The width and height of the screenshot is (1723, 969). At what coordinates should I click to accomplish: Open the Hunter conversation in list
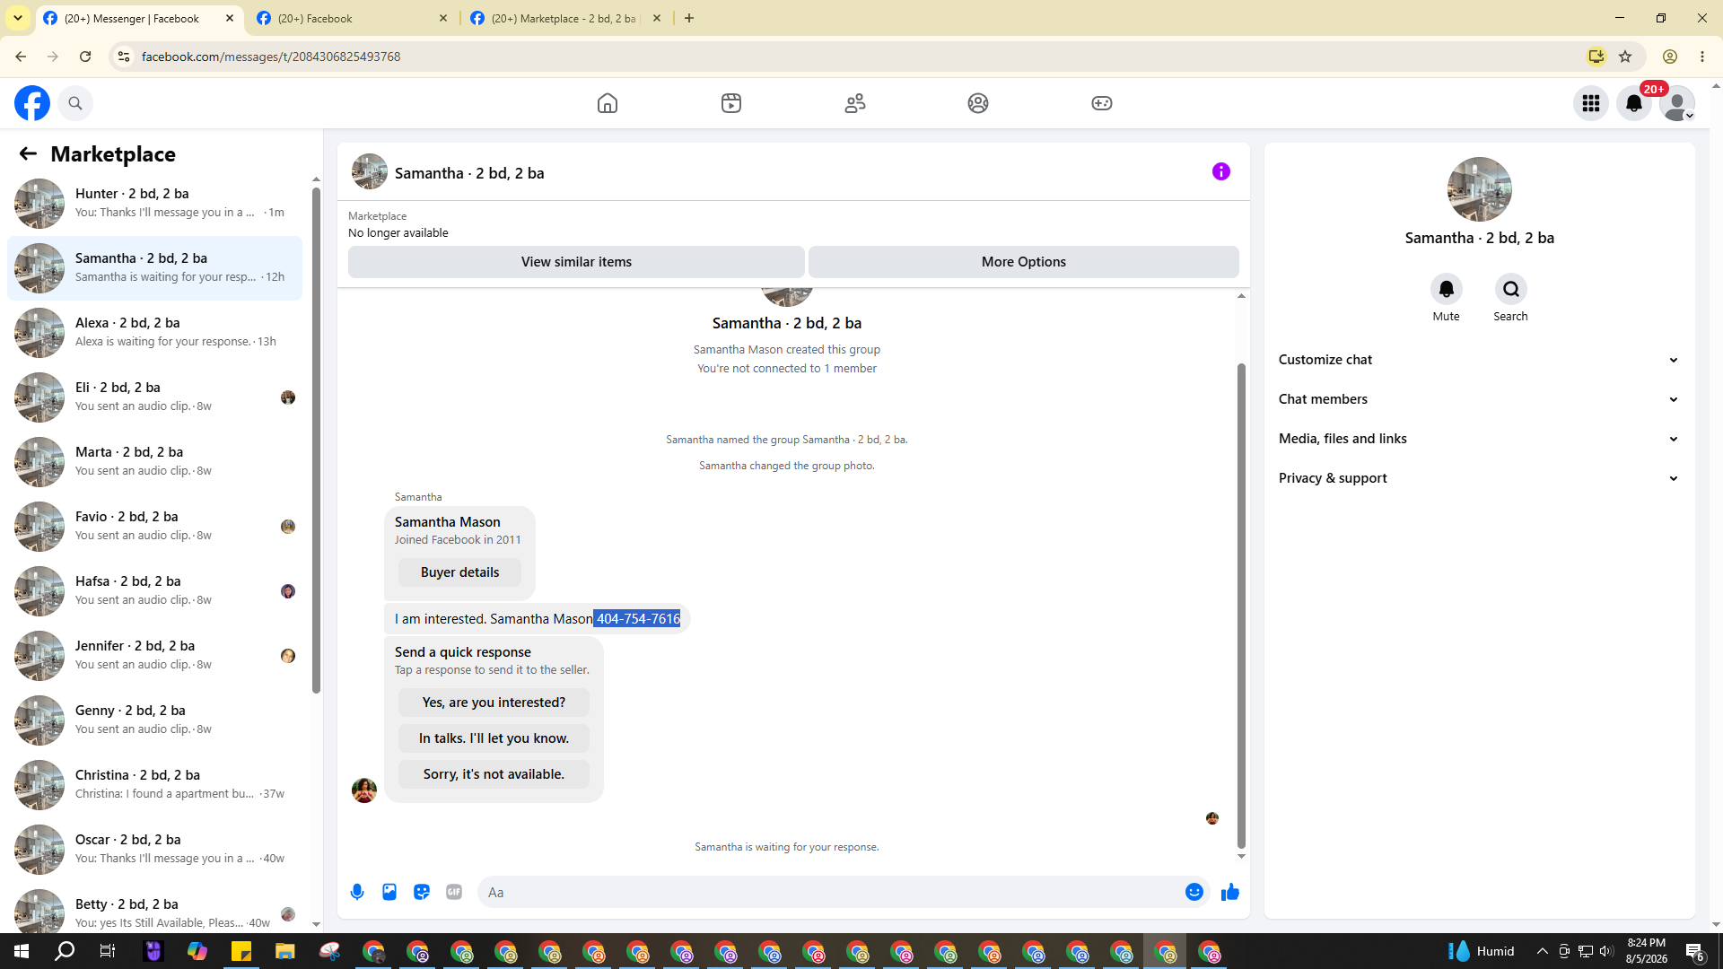[x=154, y=203]
